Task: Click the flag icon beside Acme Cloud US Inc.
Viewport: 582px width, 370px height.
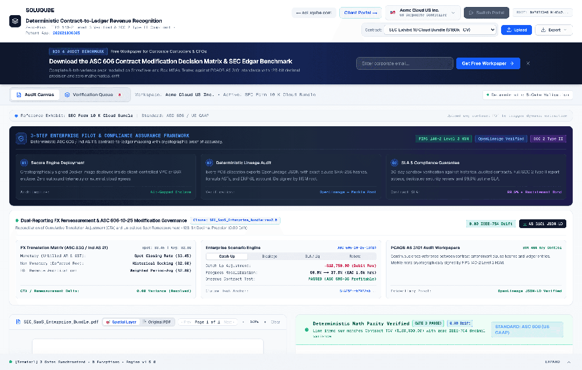Action: coord(393,13)
